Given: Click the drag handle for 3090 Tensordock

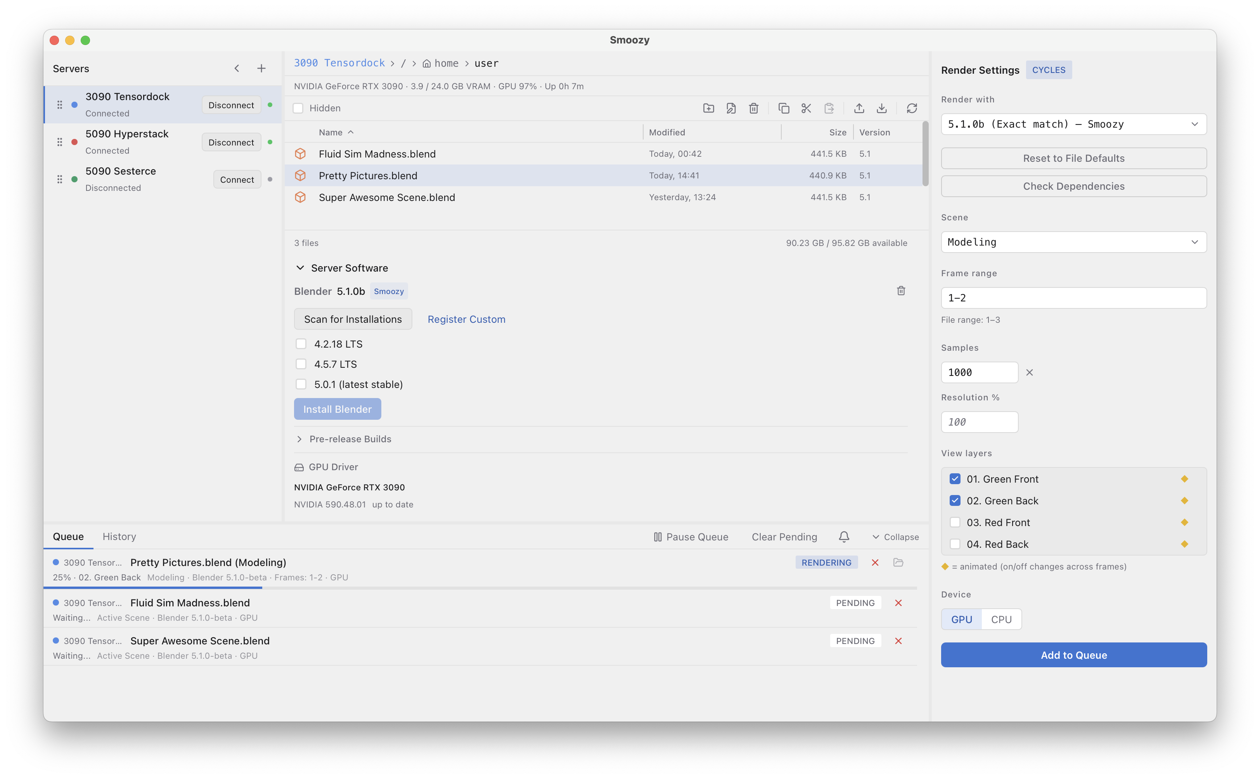Looking at the screenshot, I should 60,105.
